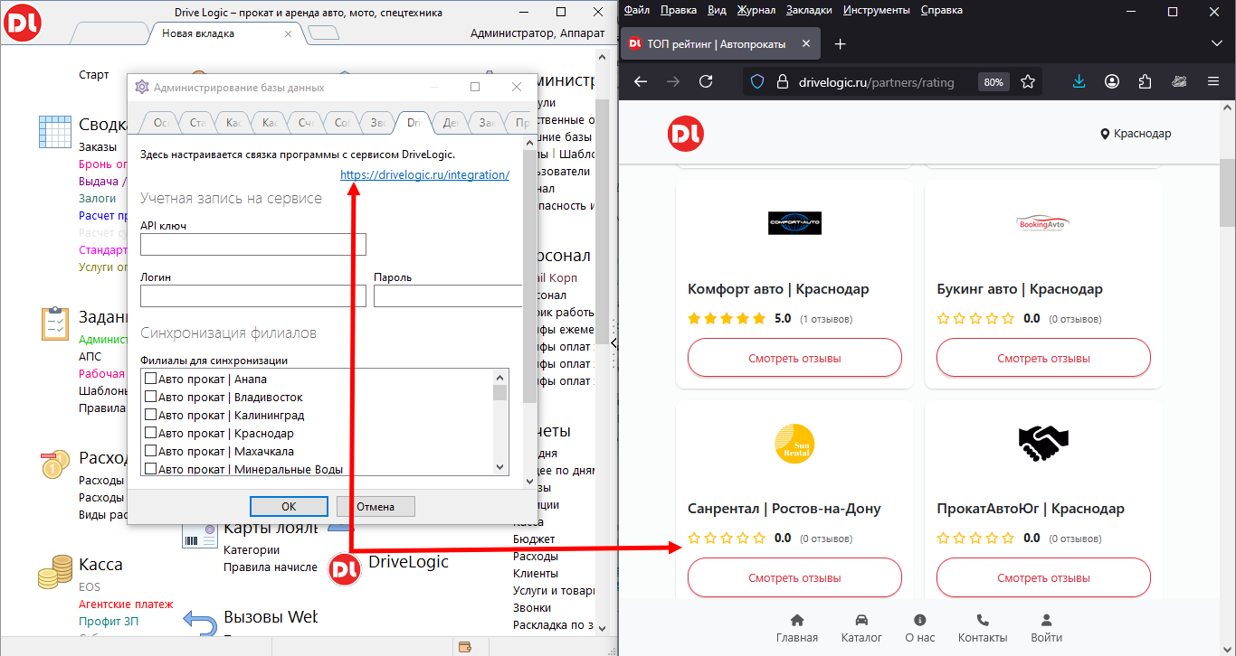Screen dimensions: 1236x656
Task: Open the 80% zoom level indicator
Action: [x=994, y=82]
